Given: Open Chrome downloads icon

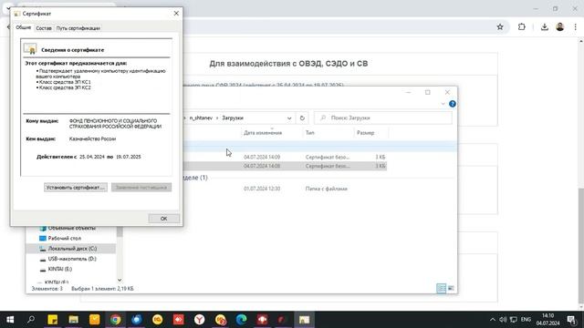Looking at the screenshot, I should 544,26.
